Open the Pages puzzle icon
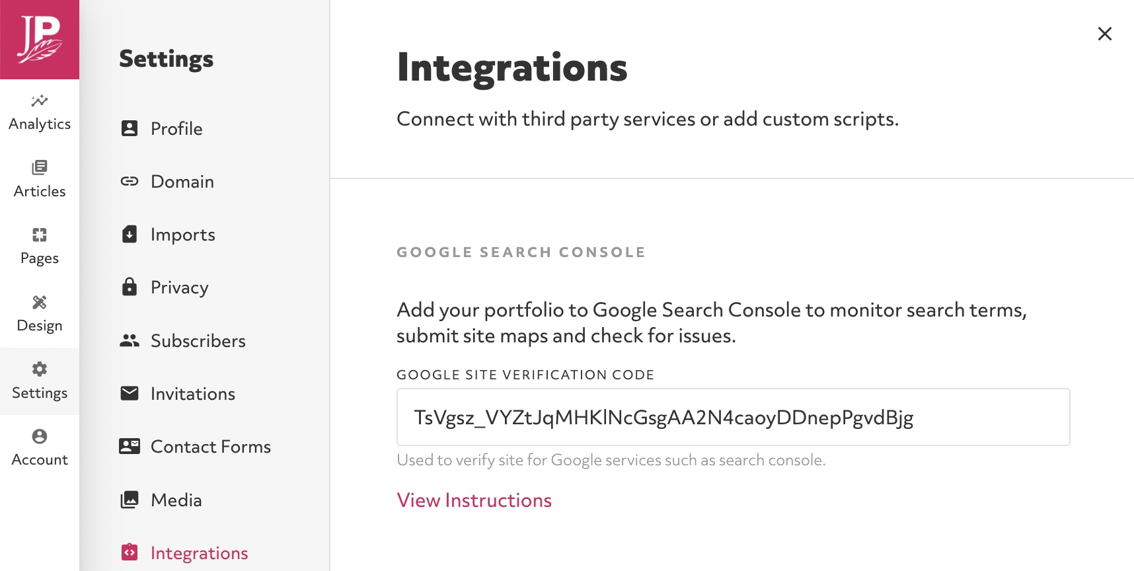1134x571 pixels. pos(40,235)
